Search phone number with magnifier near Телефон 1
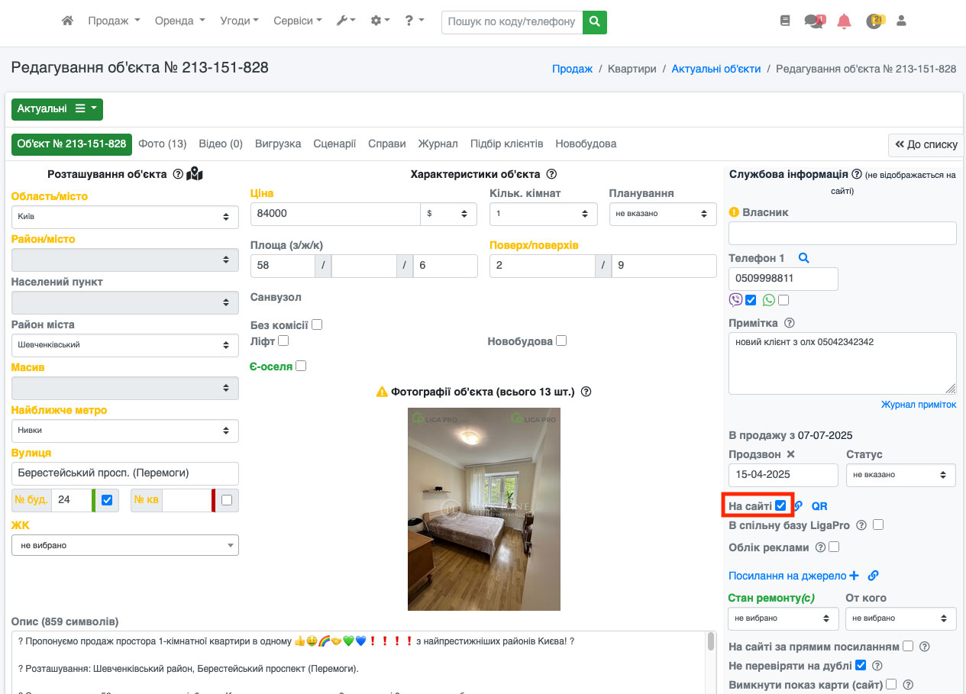Image resolution: width=966 pixels, height=694 pixels. [x=803, y=258]
